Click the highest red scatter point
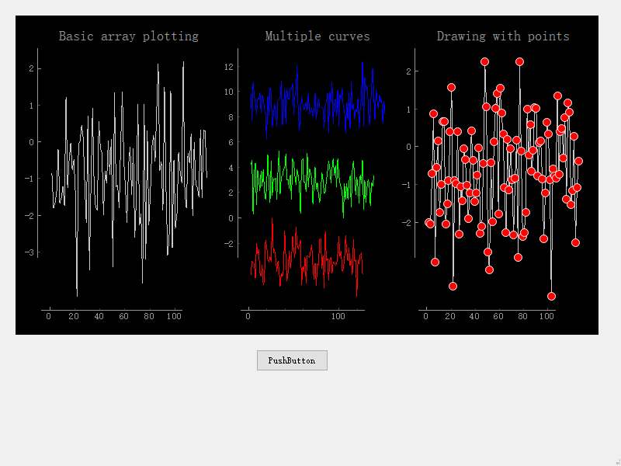Screen dimensions: 621x466 coord(519,61)
